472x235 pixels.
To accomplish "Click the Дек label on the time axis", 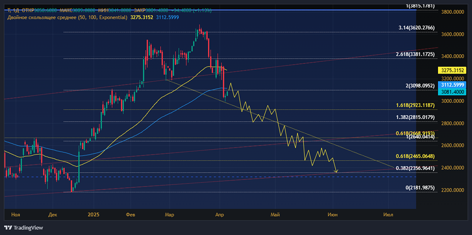I will pyautogui.click(x=53, y=215).
